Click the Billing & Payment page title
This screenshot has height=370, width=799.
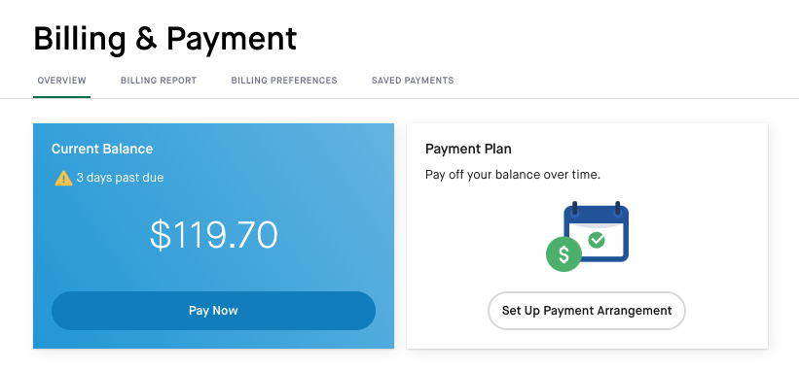[x=165, y=39]
